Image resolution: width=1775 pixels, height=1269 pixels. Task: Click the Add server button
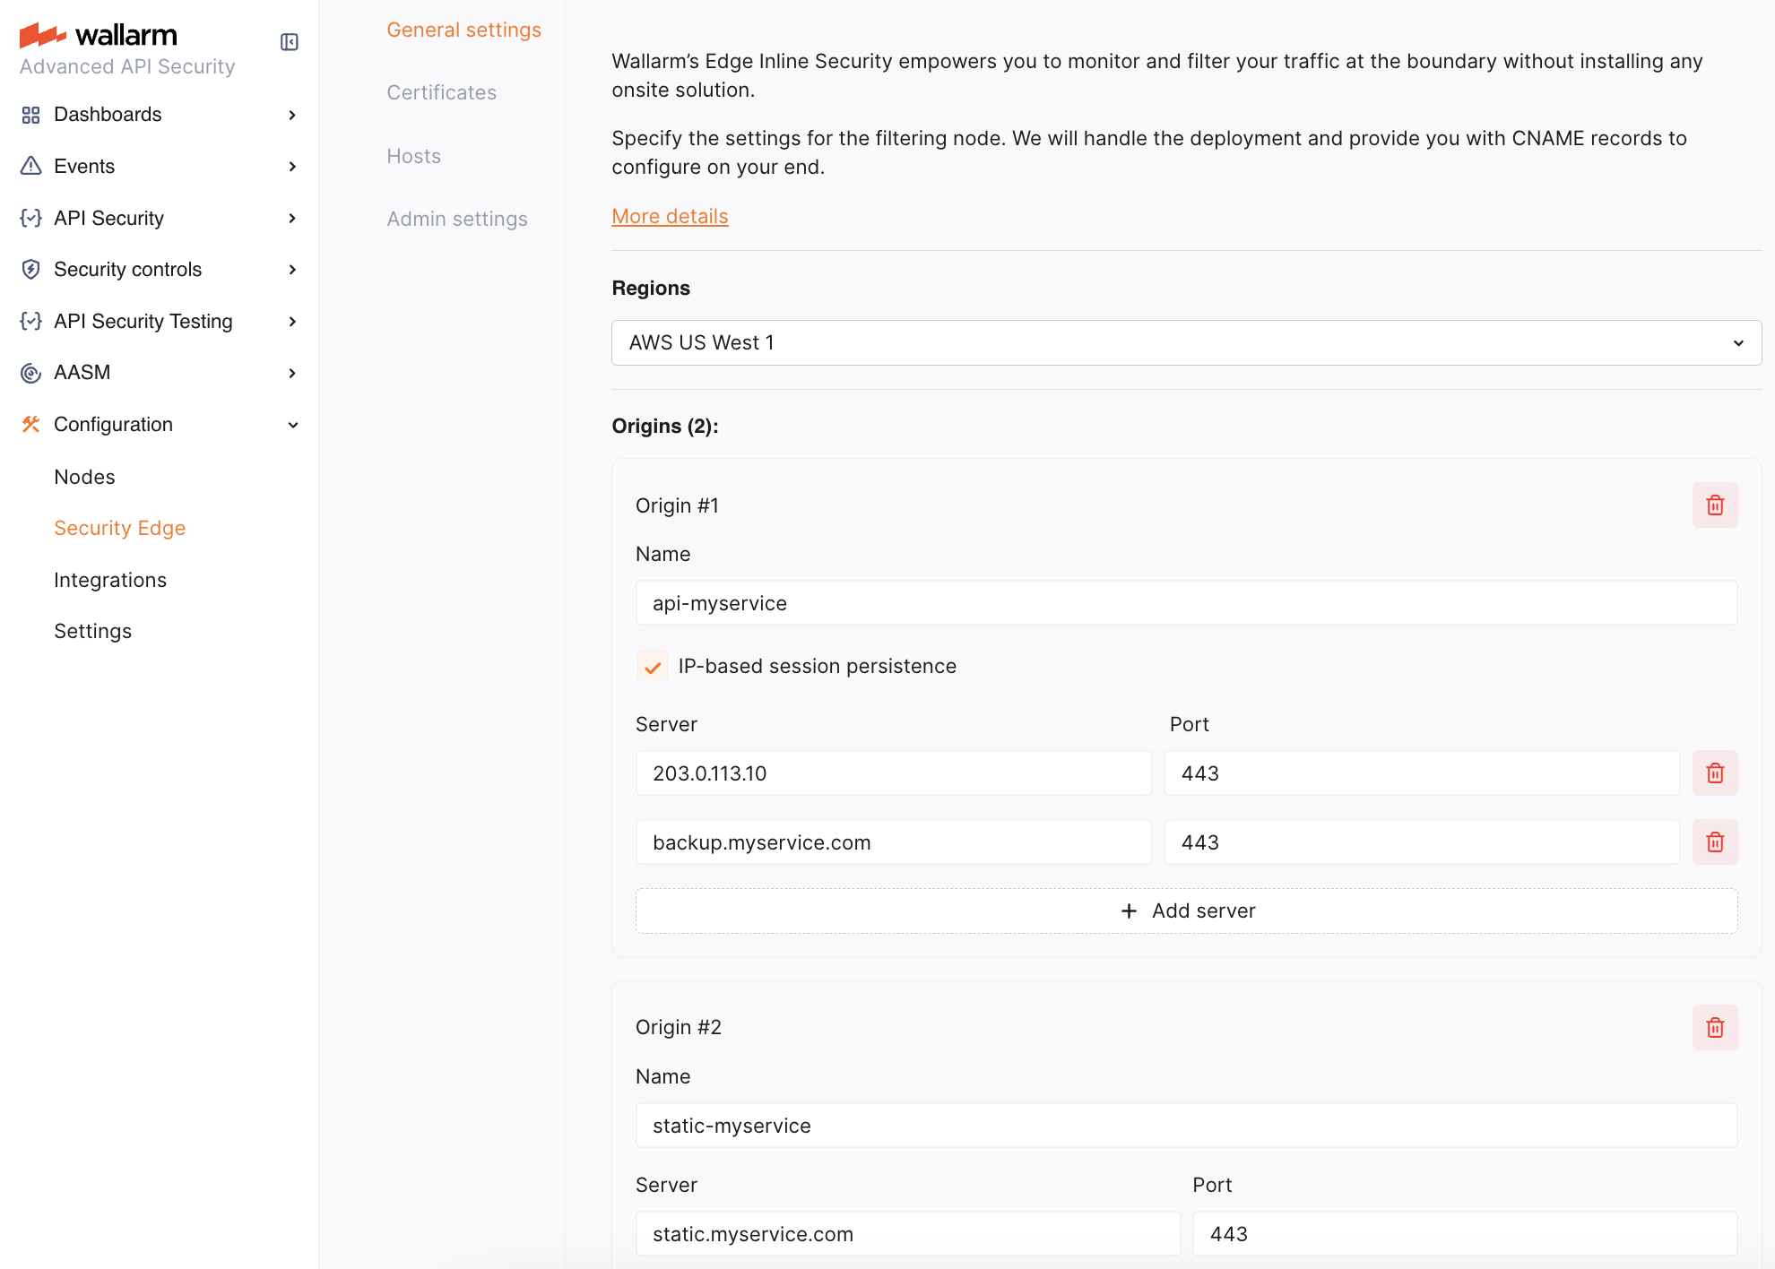(x=1185, y=911)
